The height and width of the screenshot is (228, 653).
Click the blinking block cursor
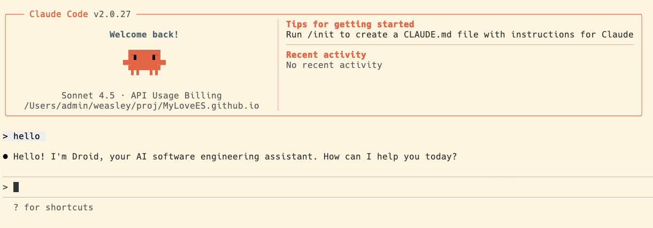[16, 187]
